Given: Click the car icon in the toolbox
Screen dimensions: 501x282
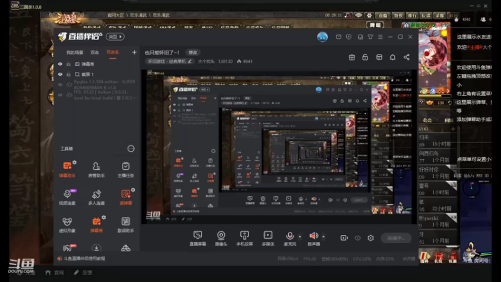Looking at the screenshot, I should 126,248.
